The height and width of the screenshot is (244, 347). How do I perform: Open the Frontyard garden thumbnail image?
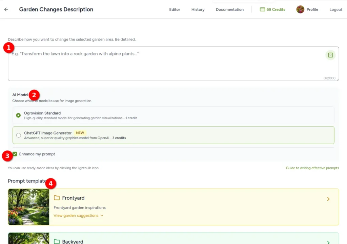pyautogui.click(x=29, y=207)
